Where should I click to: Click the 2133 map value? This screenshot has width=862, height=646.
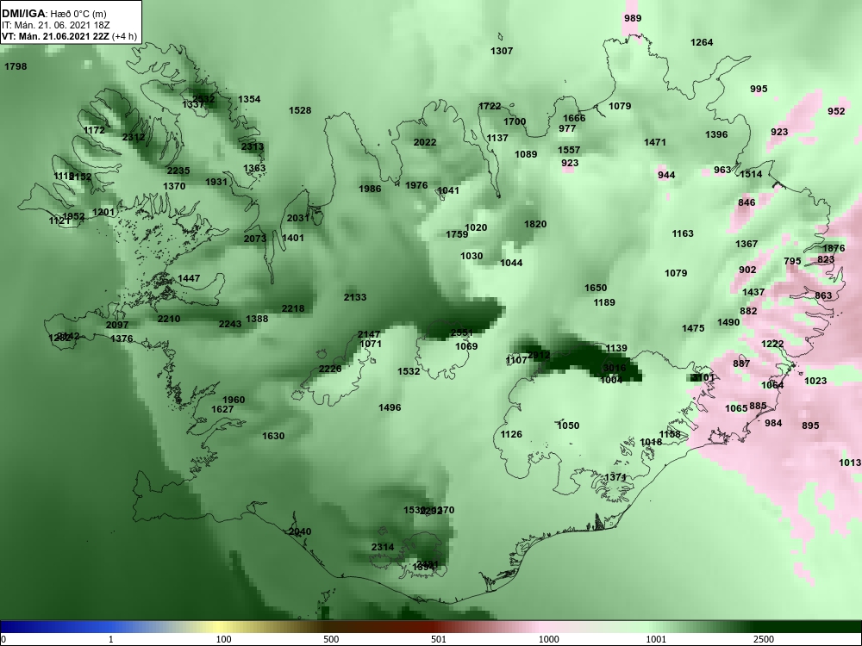point(355,297)
